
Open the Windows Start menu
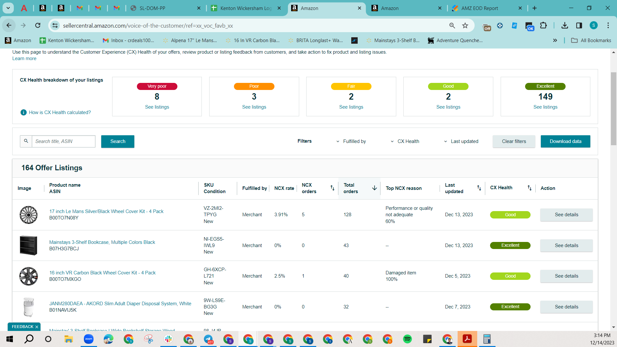point(9,339)
